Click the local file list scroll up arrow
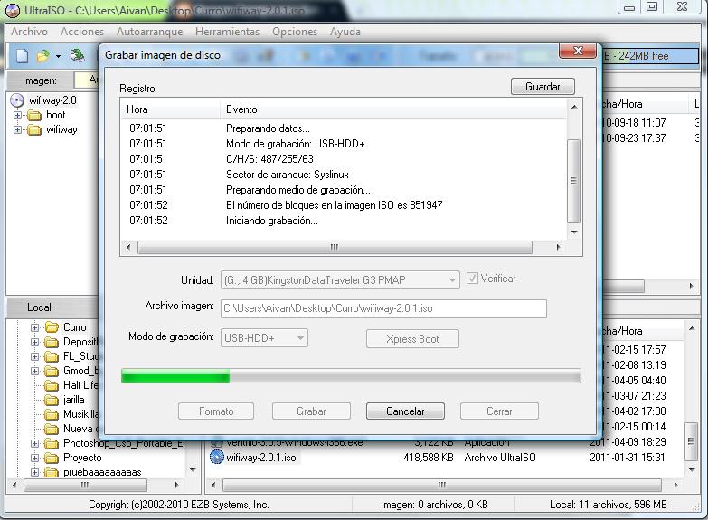The image size is (708, 520). click(692, 328)
